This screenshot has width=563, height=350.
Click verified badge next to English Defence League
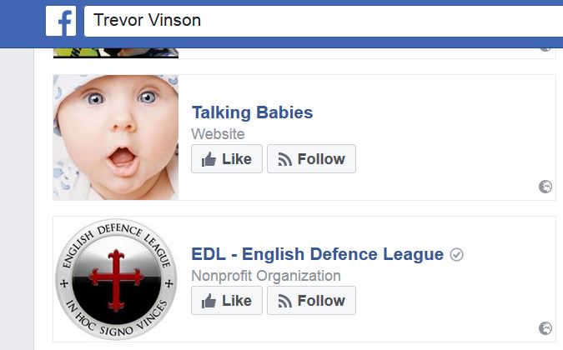[x=456, y=255]
